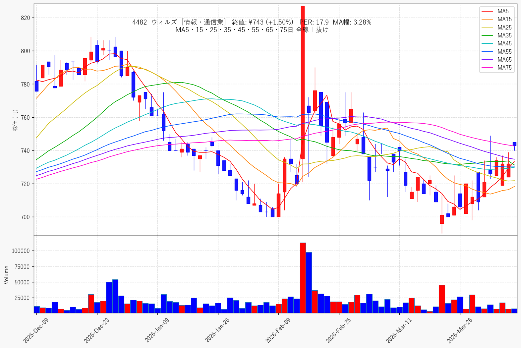Viewport: 521px width, 348px height.
Task: Click the MA35 legend label
Action: [504, 35]
